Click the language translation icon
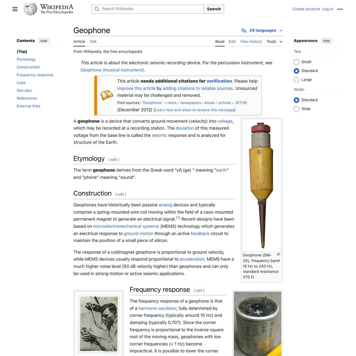The width and height of the screenshot is (356, 356). click(244, 30)
